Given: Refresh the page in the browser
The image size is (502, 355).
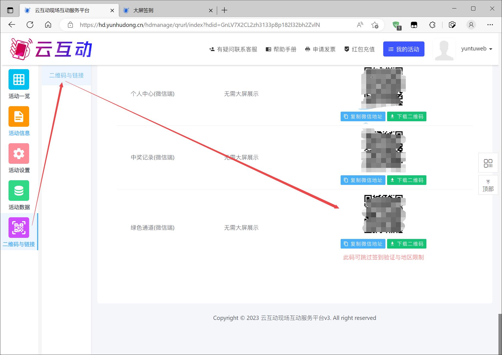Looking at the screenshot, I should click(x=30, y=25).
